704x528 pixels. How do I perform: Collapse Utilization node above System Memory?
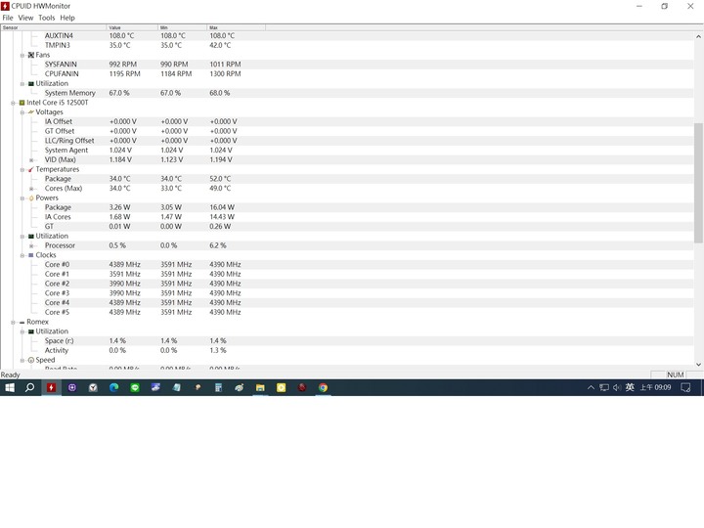pos(22,84)
